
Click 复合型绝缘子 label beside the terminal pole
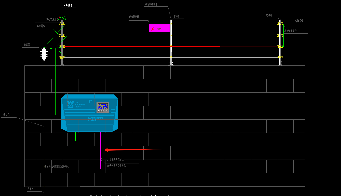(291, 31)
